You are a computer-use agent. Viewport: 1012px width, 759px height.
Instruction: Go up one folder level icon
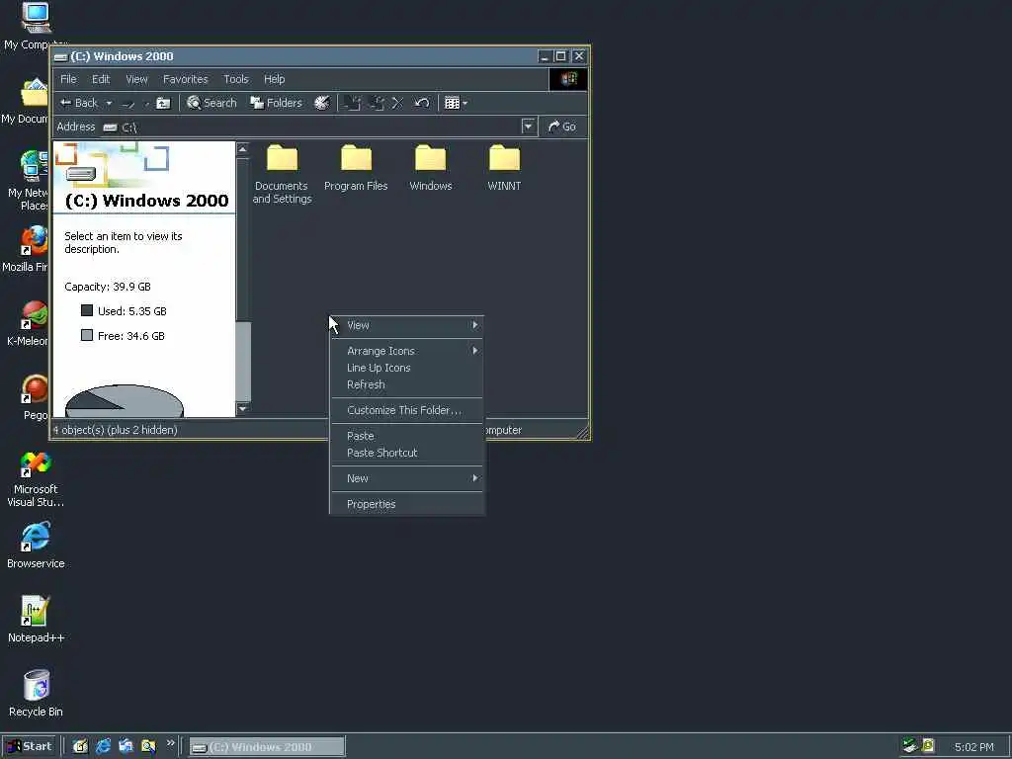click(x=163, y=103)
